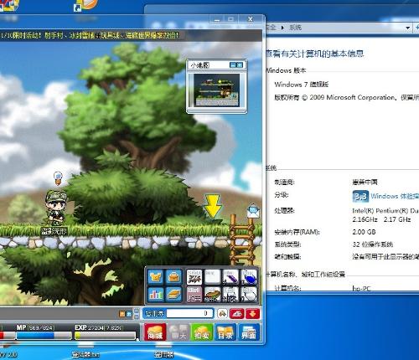Click the 惠普中国 manufacturer value
The width and height of the screenshot is (419, 360).
pyautogui.click(x=365, y=183)
